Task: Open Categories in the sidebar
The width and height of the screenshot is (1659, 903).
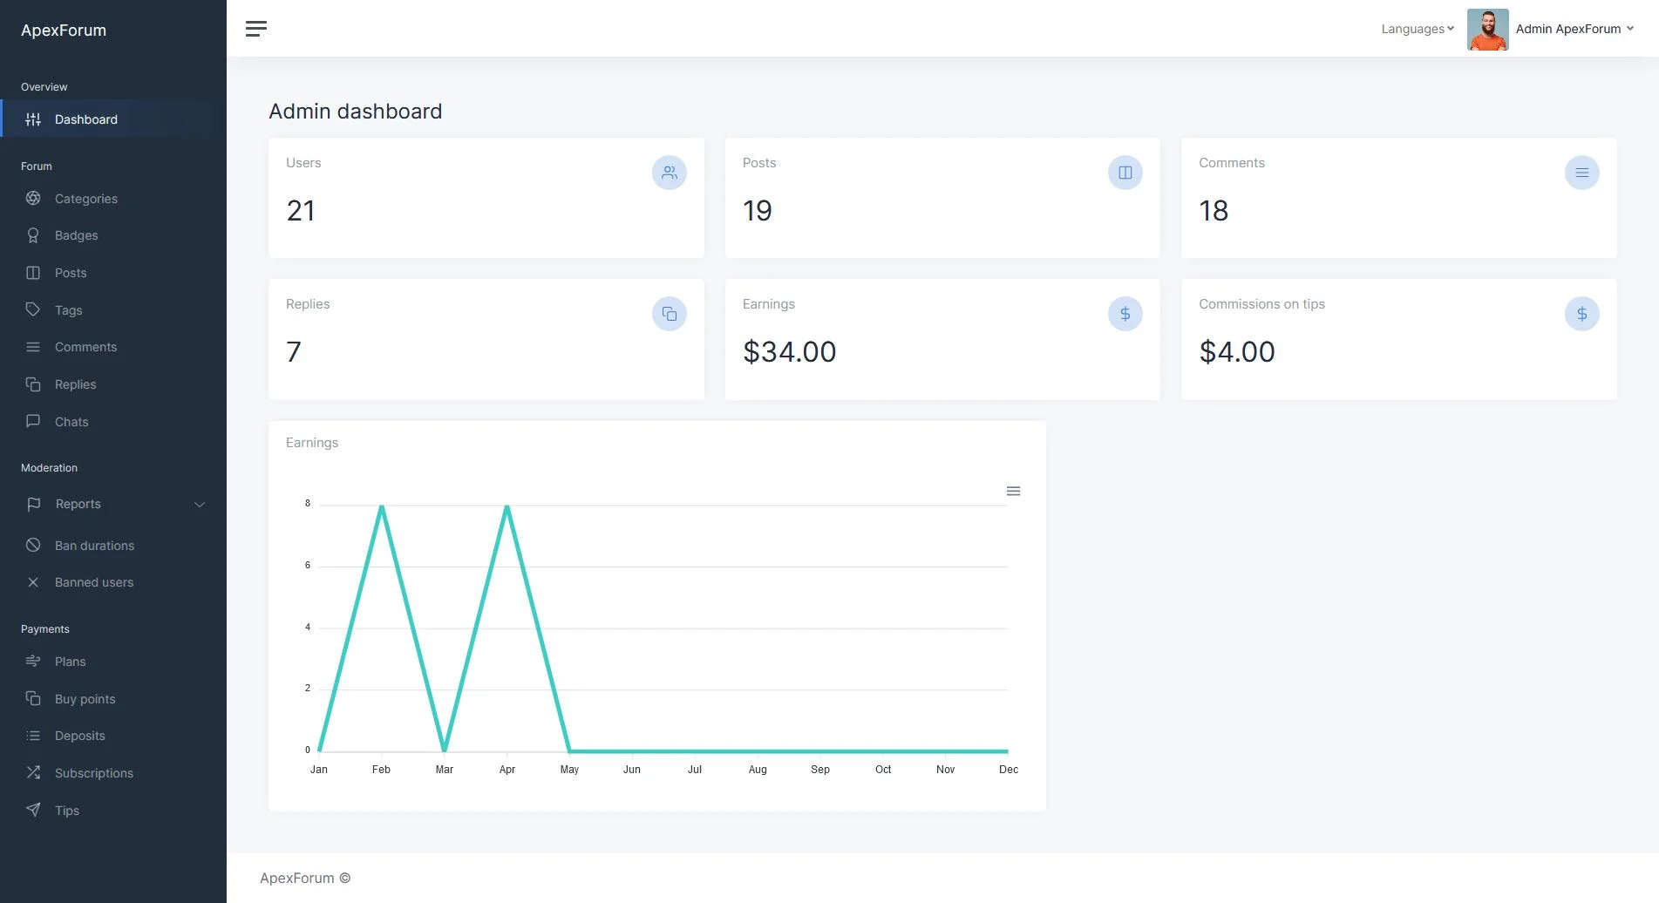Action: pyautogui.click(x=85, y=199)
